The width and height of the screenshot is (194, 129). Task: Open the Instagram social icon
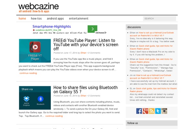pos(164,111)
